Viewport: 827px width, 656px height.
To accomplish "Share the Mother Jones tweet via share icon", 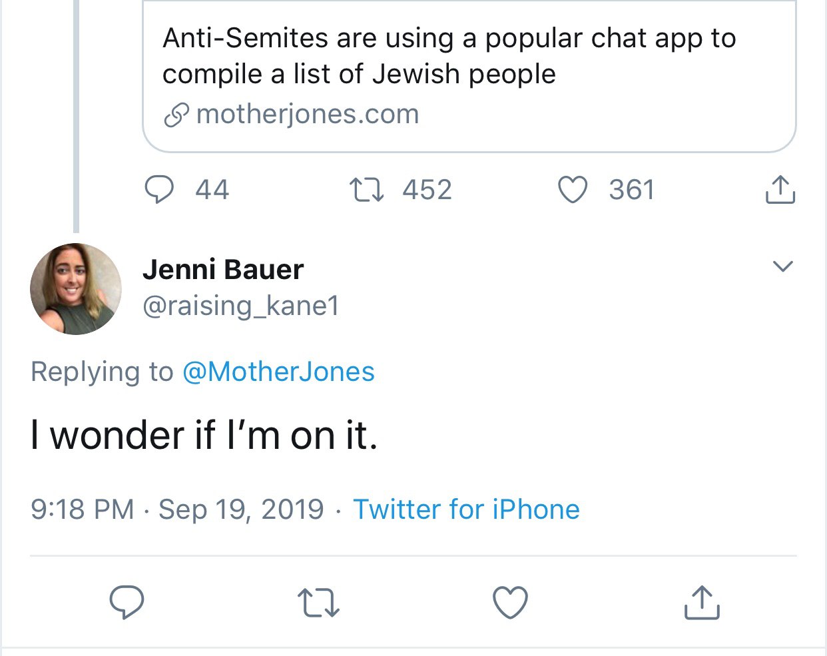I will point(780,189).
